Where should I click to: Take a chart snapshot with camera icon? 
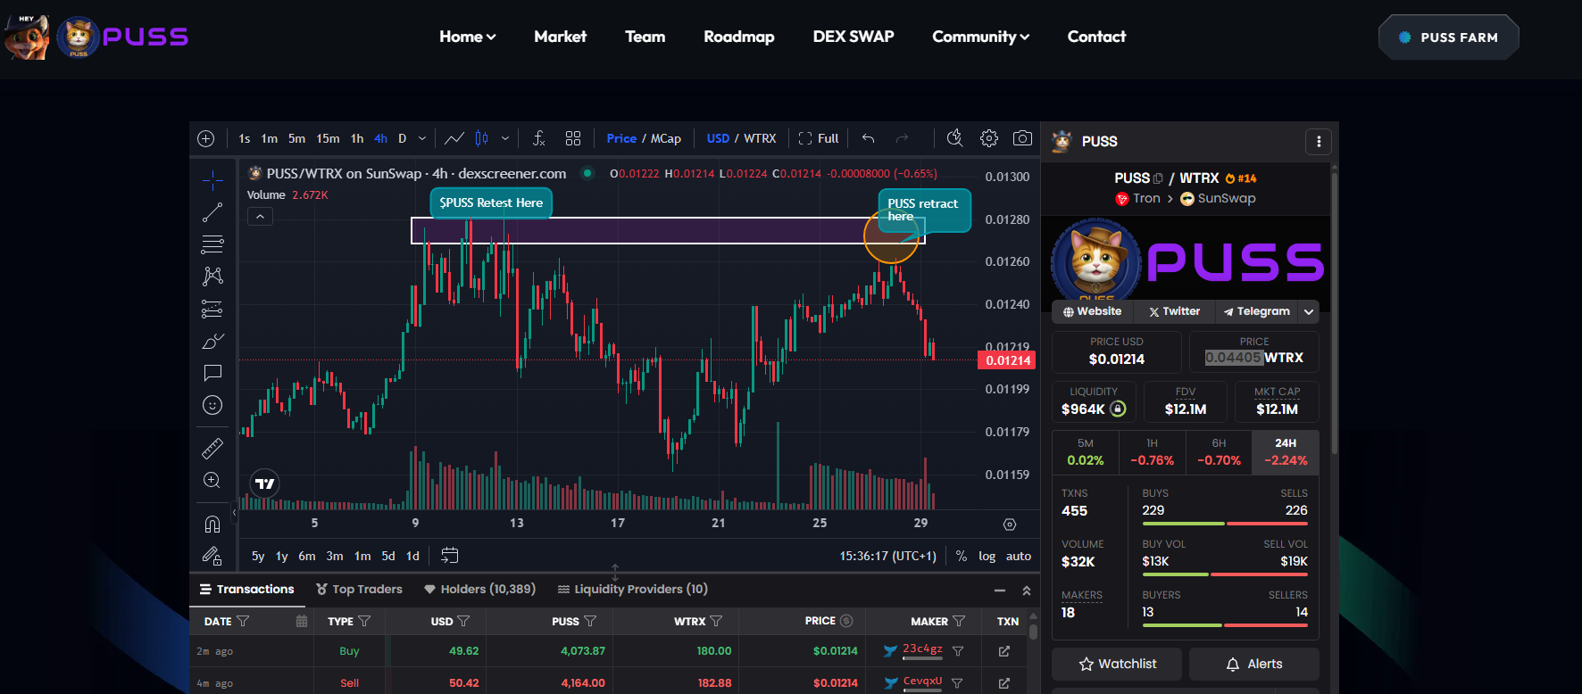[1022, 138]
